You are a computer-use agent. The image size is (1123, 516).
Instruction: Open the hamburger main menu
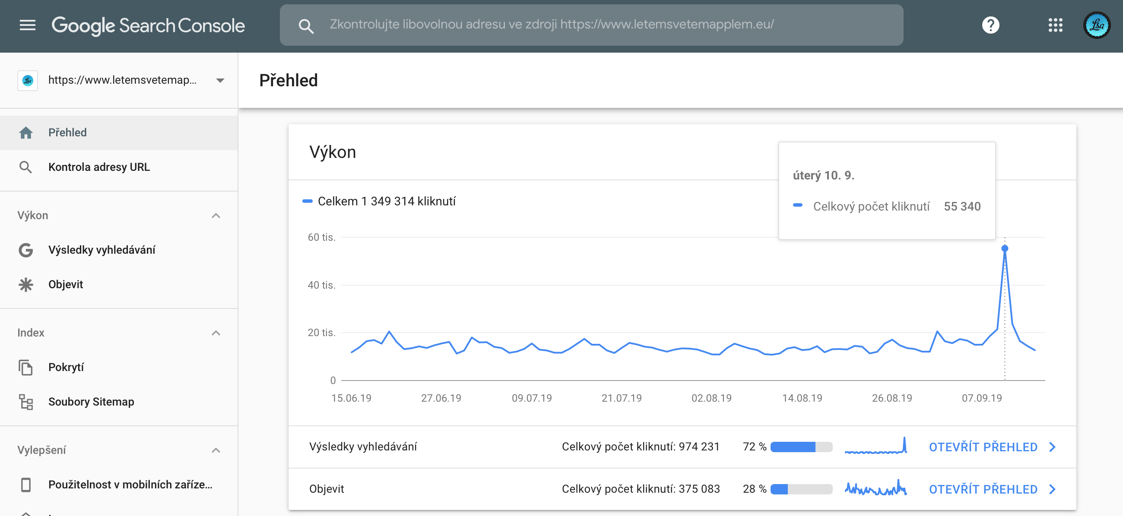(x=28, y=25)
